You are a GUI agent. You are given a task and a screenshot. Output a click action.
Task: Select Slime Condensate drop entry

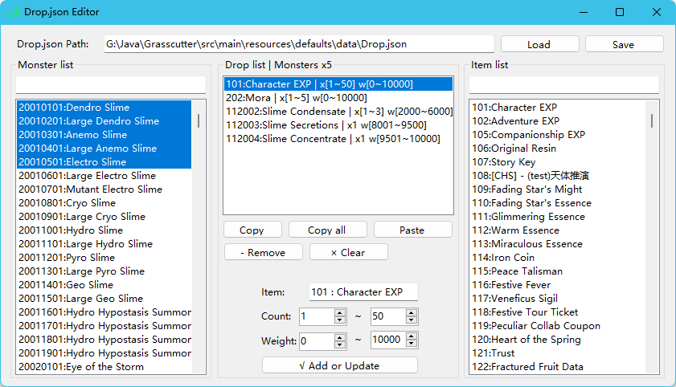[x=338, y=112]
